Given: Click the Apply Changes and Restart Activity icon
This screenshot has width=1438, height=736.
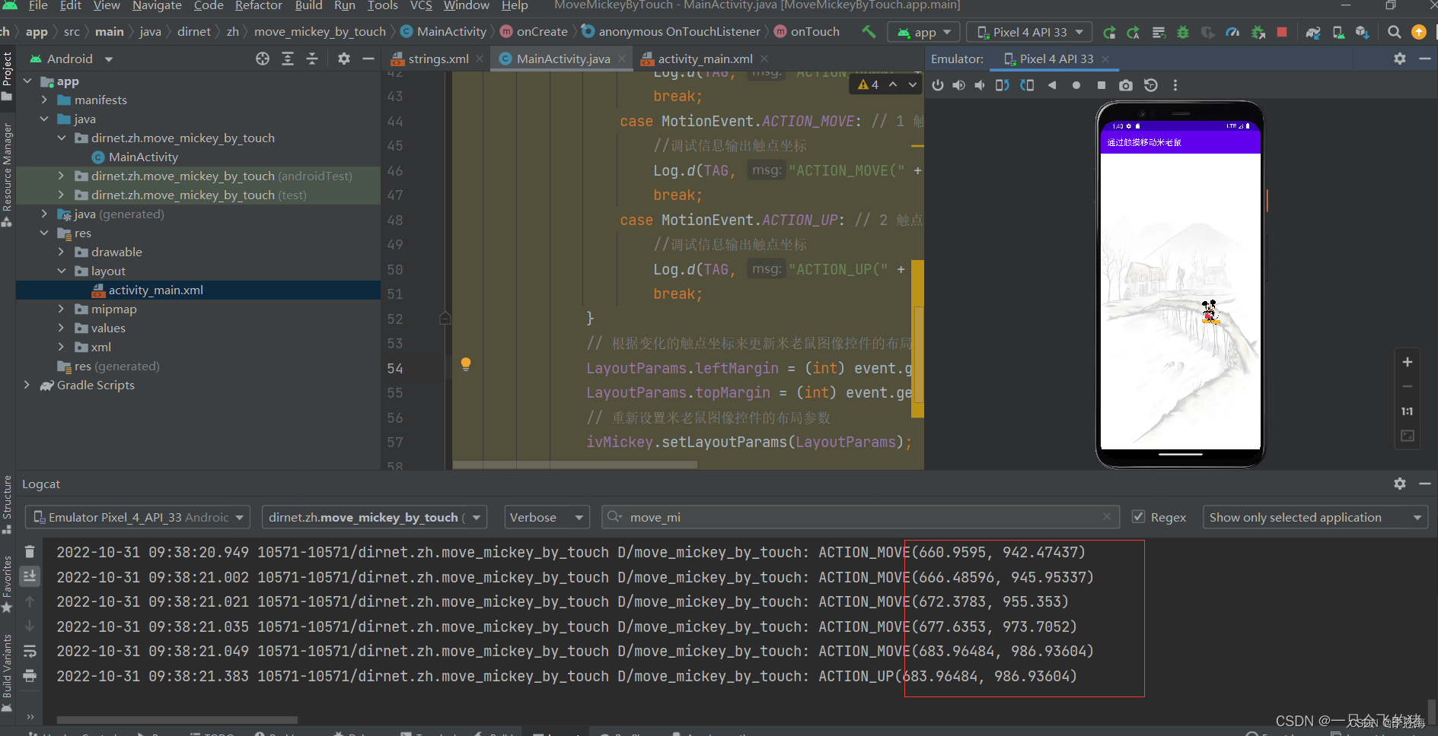Looking at the screenshot, I should click(x=1109, y=32).
